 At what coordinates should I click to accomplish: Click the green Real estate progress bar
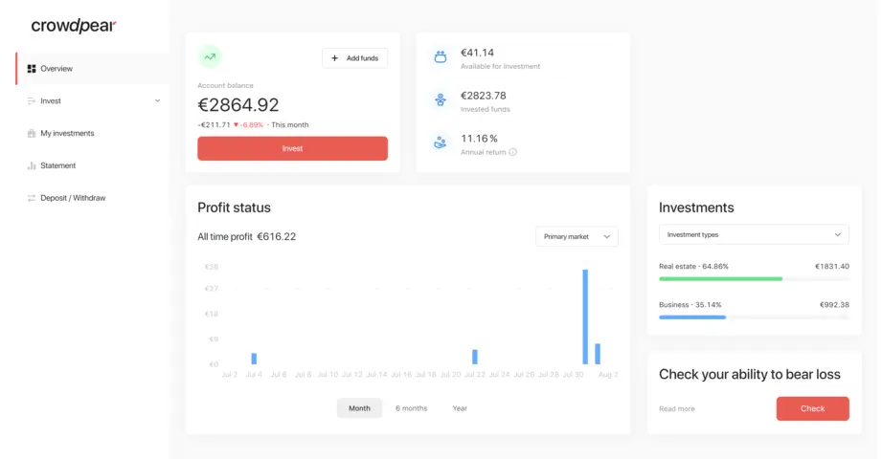point(720,279)
